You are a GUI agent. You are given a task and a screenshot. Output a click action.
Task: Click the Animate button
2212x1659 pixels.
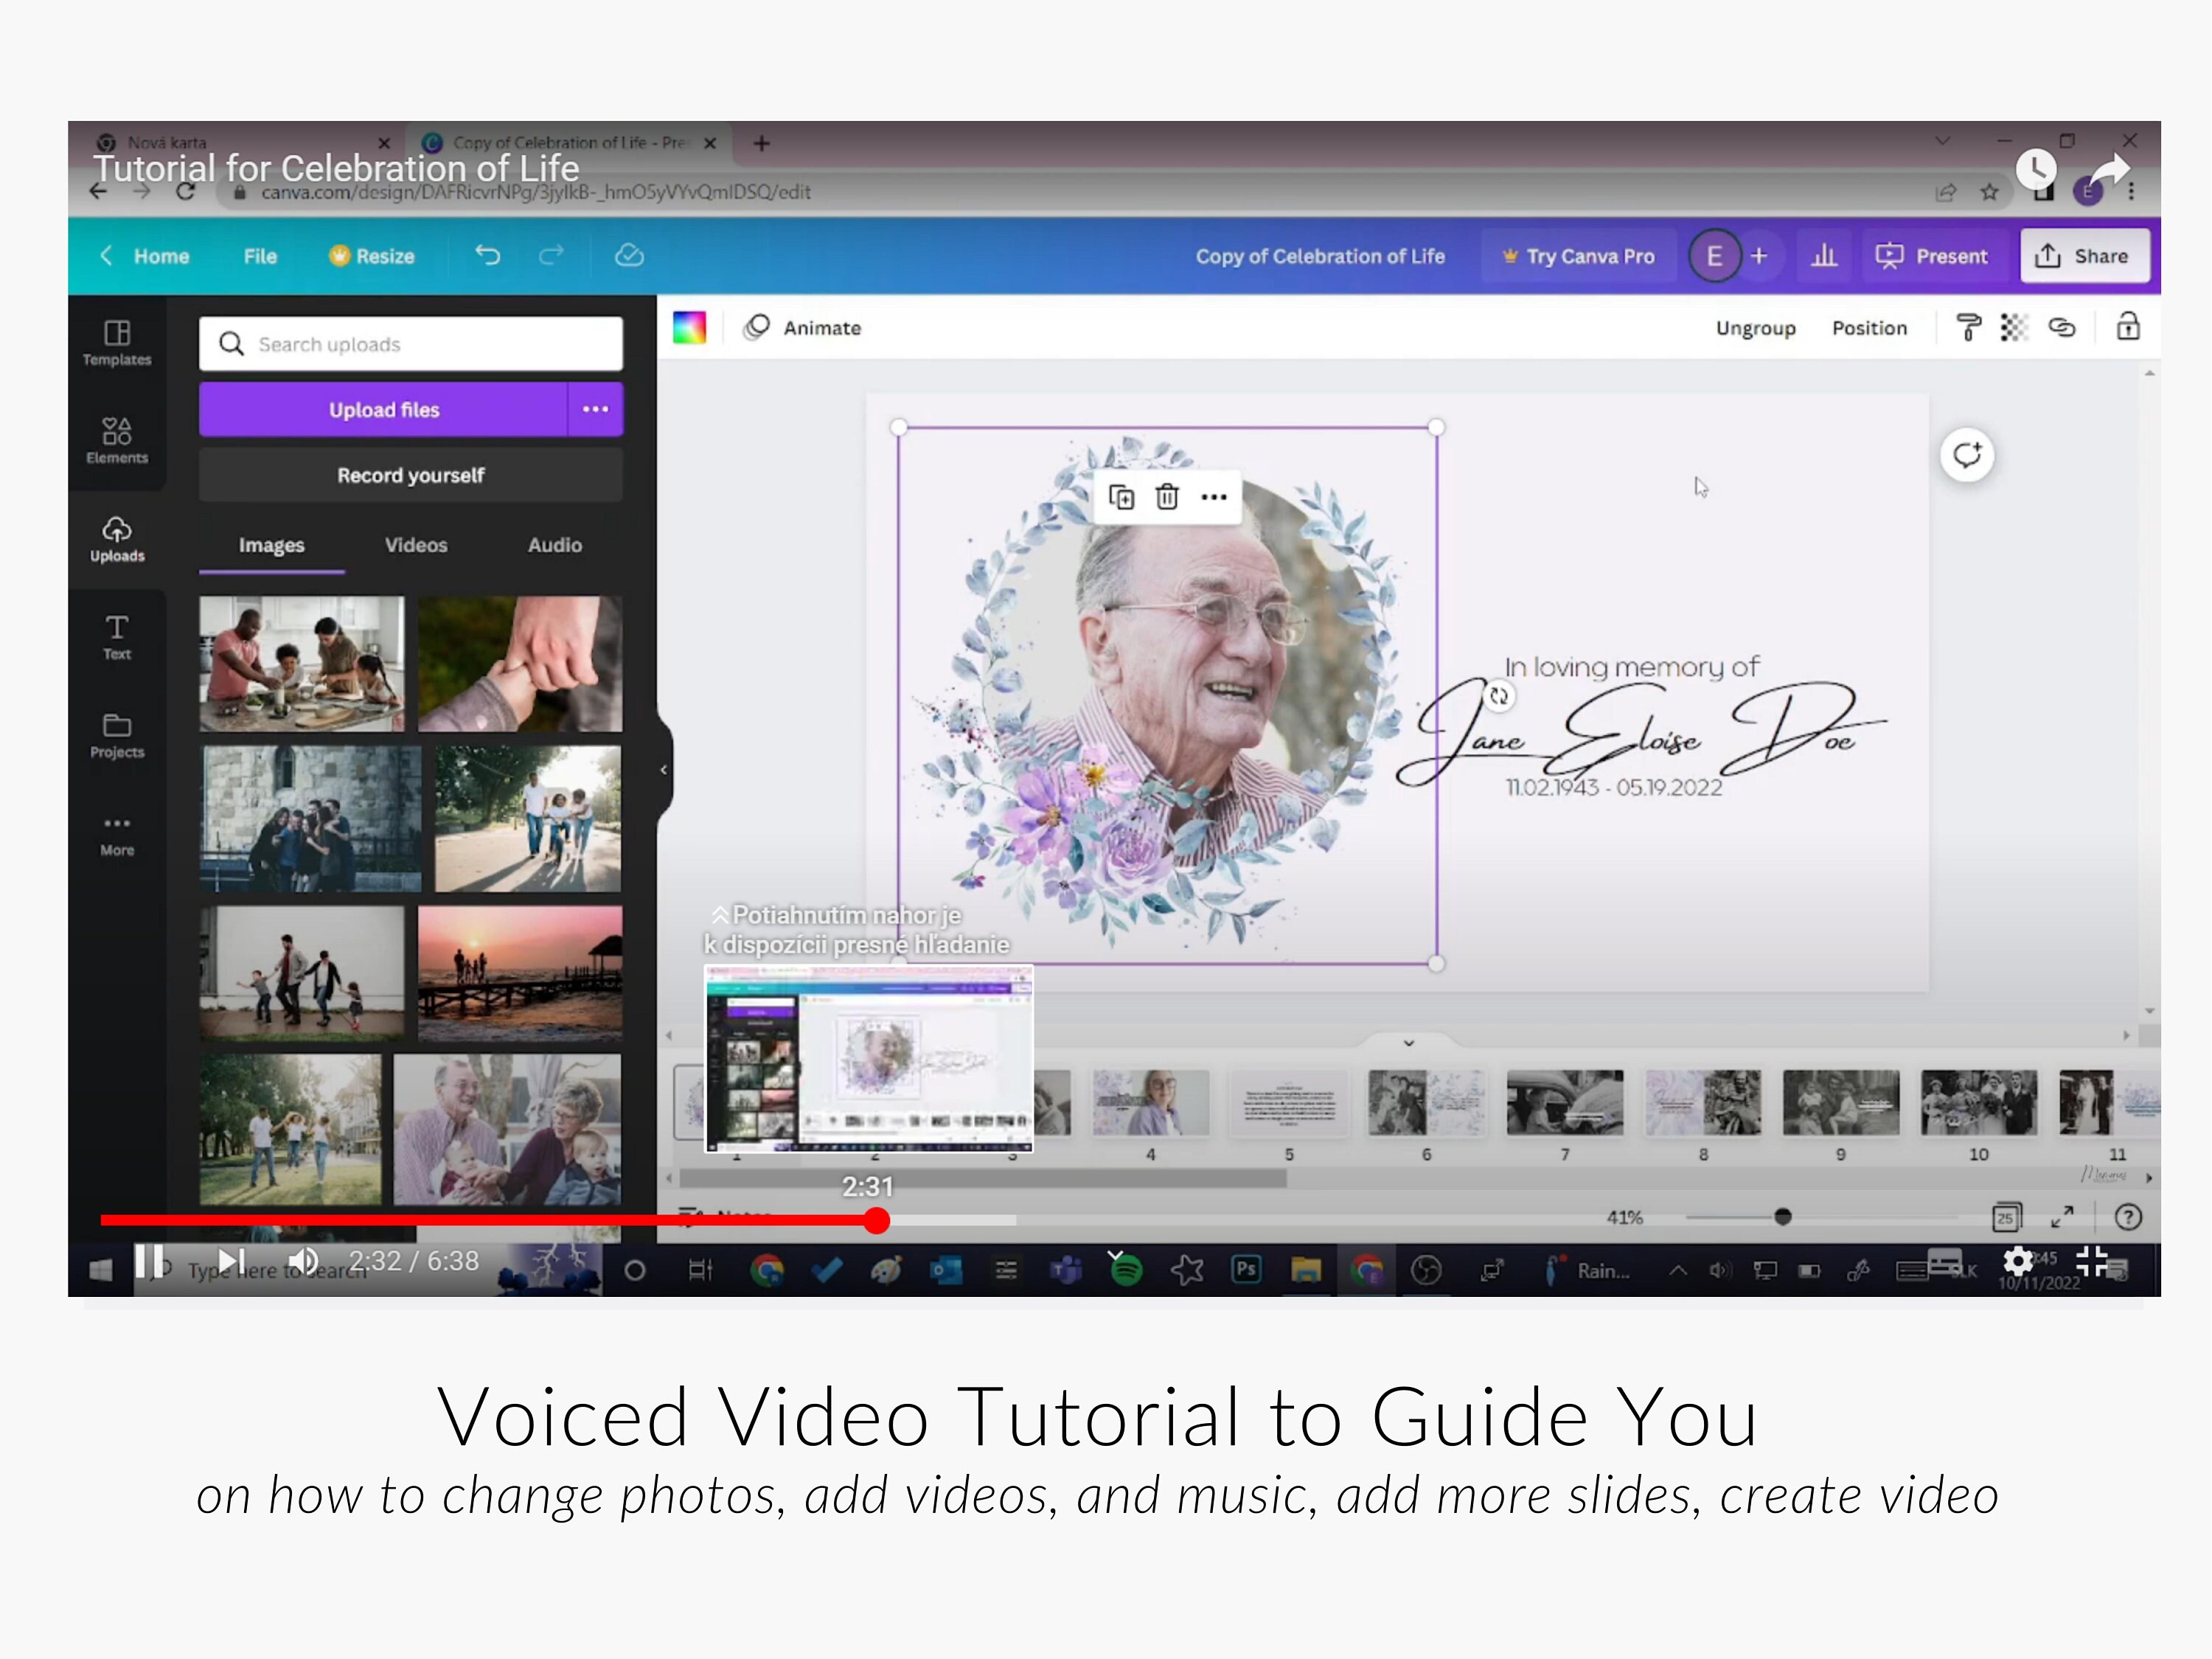[x=802, y=328]
